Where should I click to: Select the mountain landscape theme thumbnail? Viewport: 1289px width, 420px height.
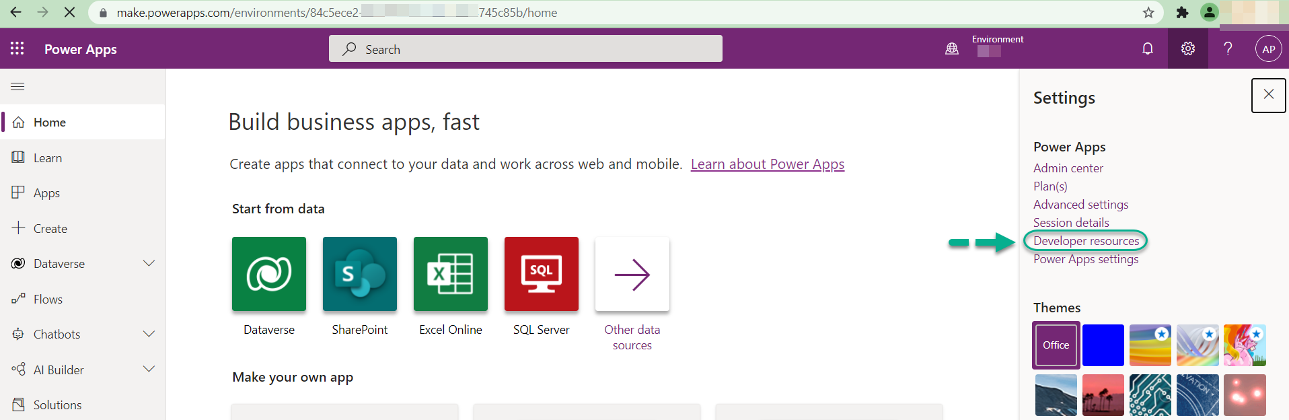pos(1056,395)
